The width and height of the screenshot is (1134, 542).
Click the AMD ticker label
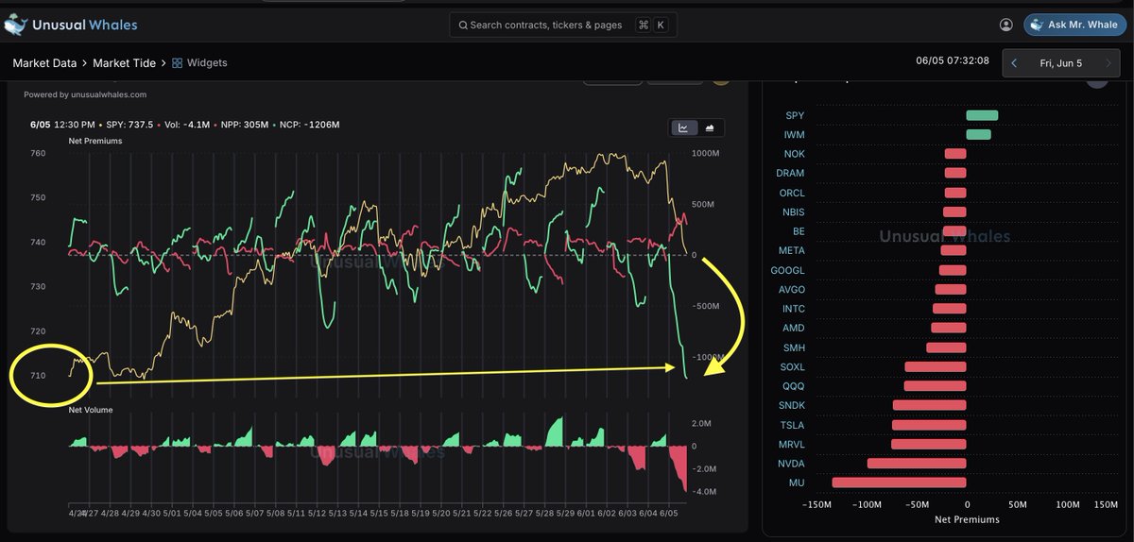(794, 328)
